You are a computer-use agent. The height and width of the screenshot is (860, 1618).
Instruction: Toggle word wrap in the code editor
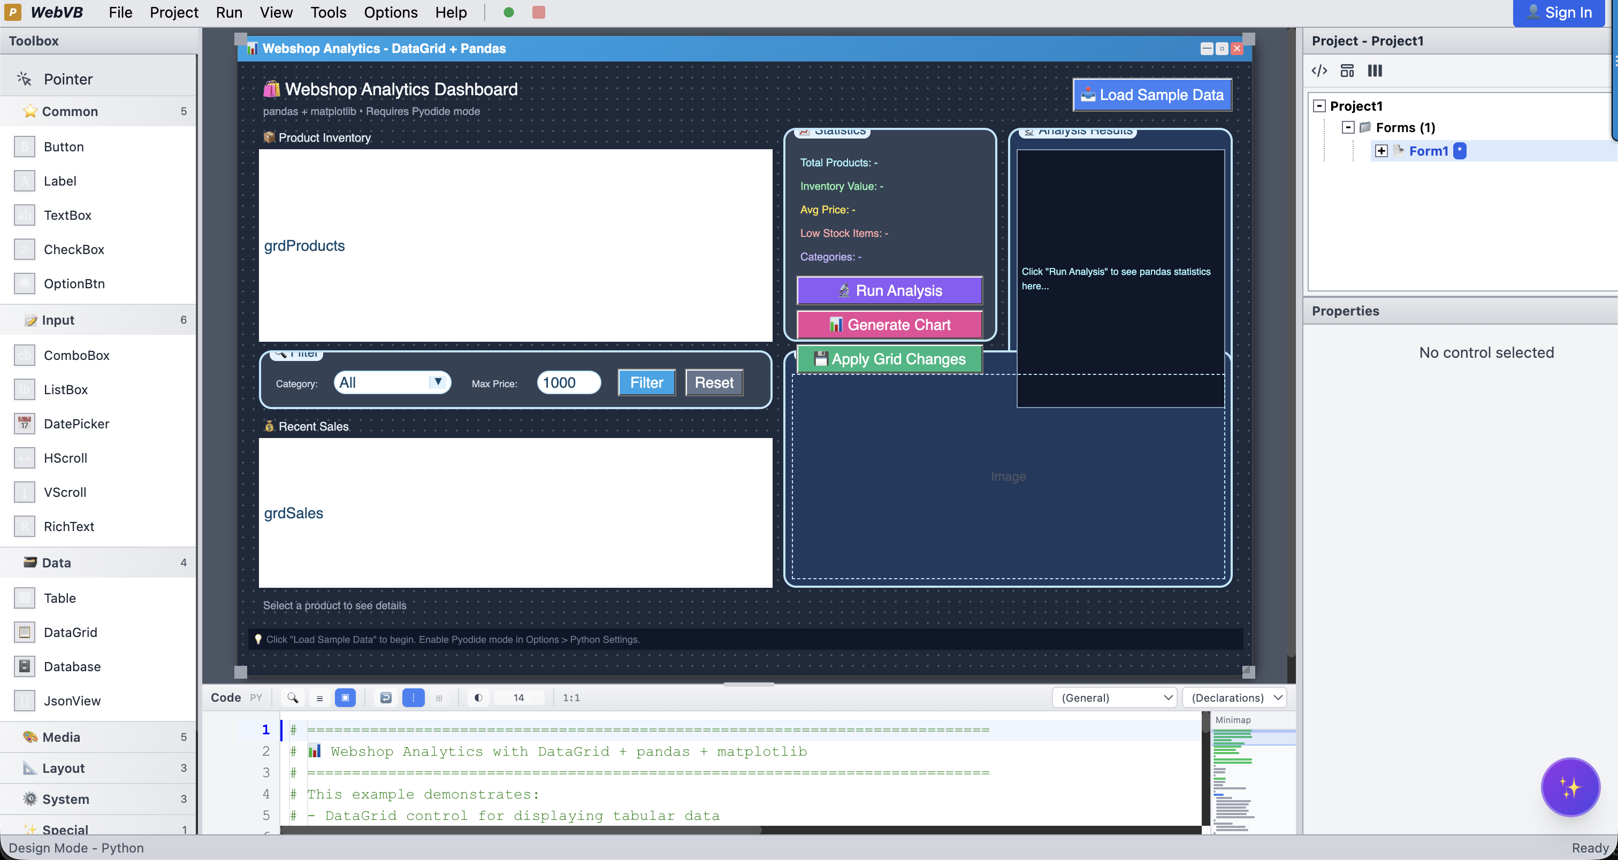[x=386, y=697]
